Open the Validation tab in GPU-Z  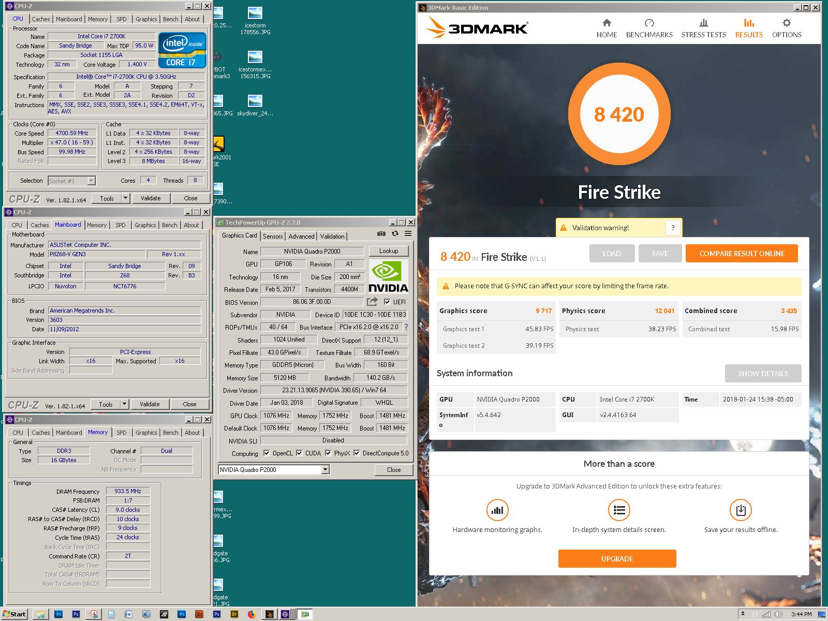(332, 236)
